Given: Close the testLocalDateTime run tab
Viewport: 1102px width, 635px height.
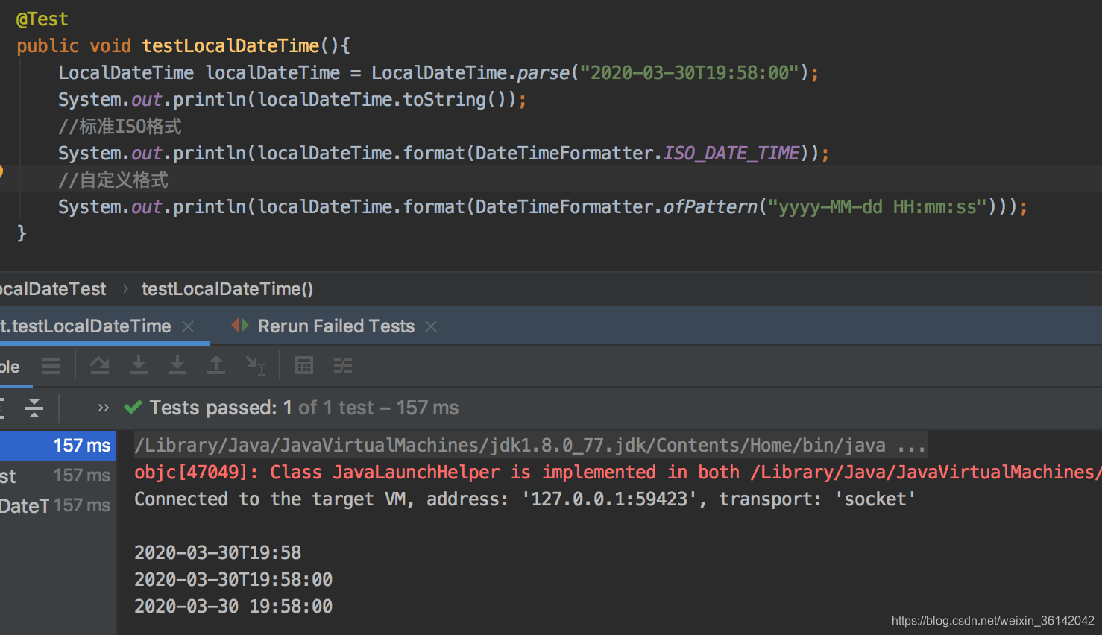Looking at the screenshot, I should click(188, 326).
